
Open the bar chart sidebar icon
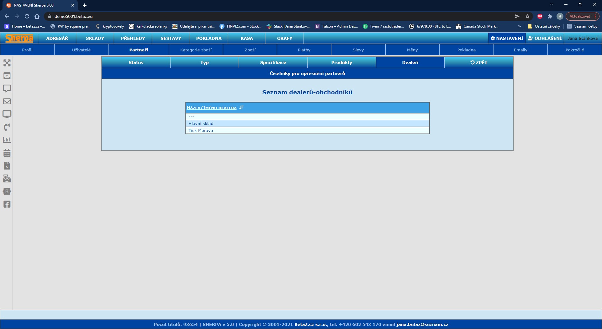[x=7, y=140]
